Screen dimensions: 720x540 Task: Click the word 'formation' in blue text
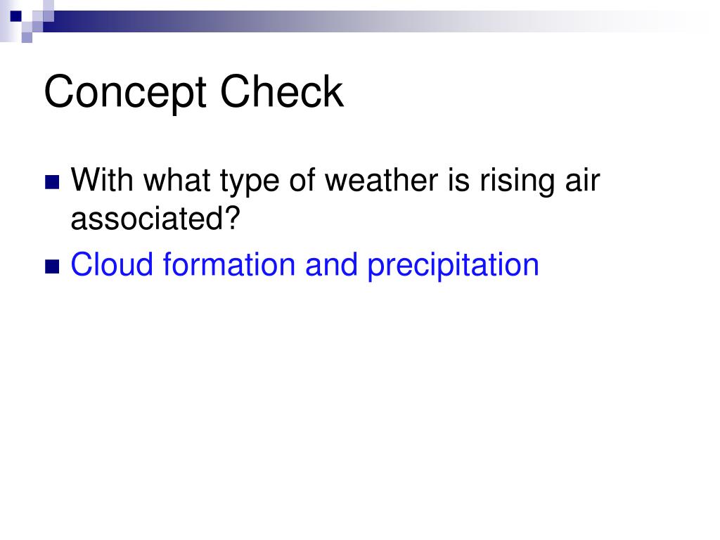coord(229,264)
